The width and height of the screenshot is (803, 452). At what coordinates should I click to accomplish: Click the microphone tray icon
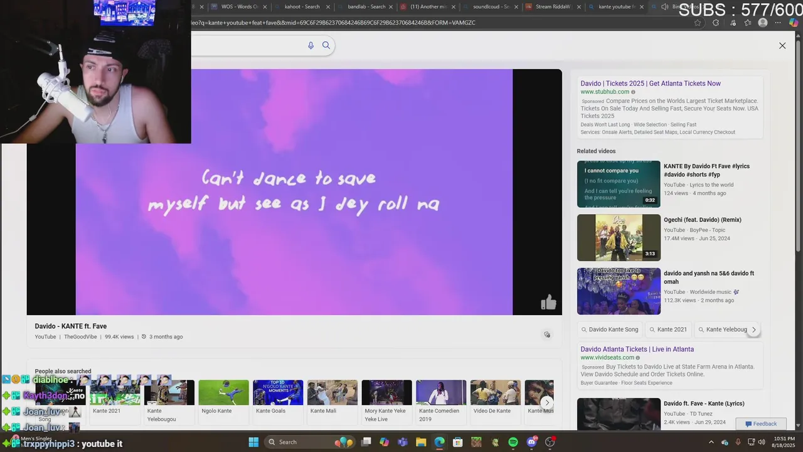coord(738,442)
